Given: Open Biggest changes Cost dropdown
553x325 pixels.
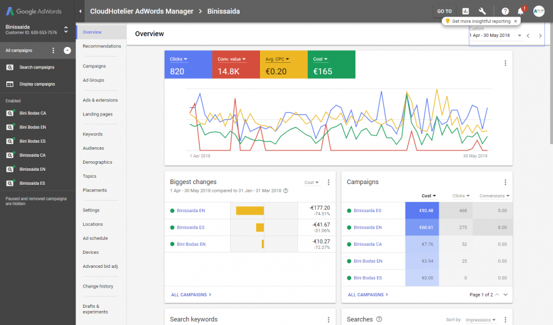Looking at the screenshot, I should point(311,182).
